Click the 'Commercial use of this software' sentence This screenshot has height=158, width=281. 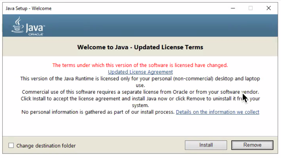pyautogui.click(x=140, y=92)
